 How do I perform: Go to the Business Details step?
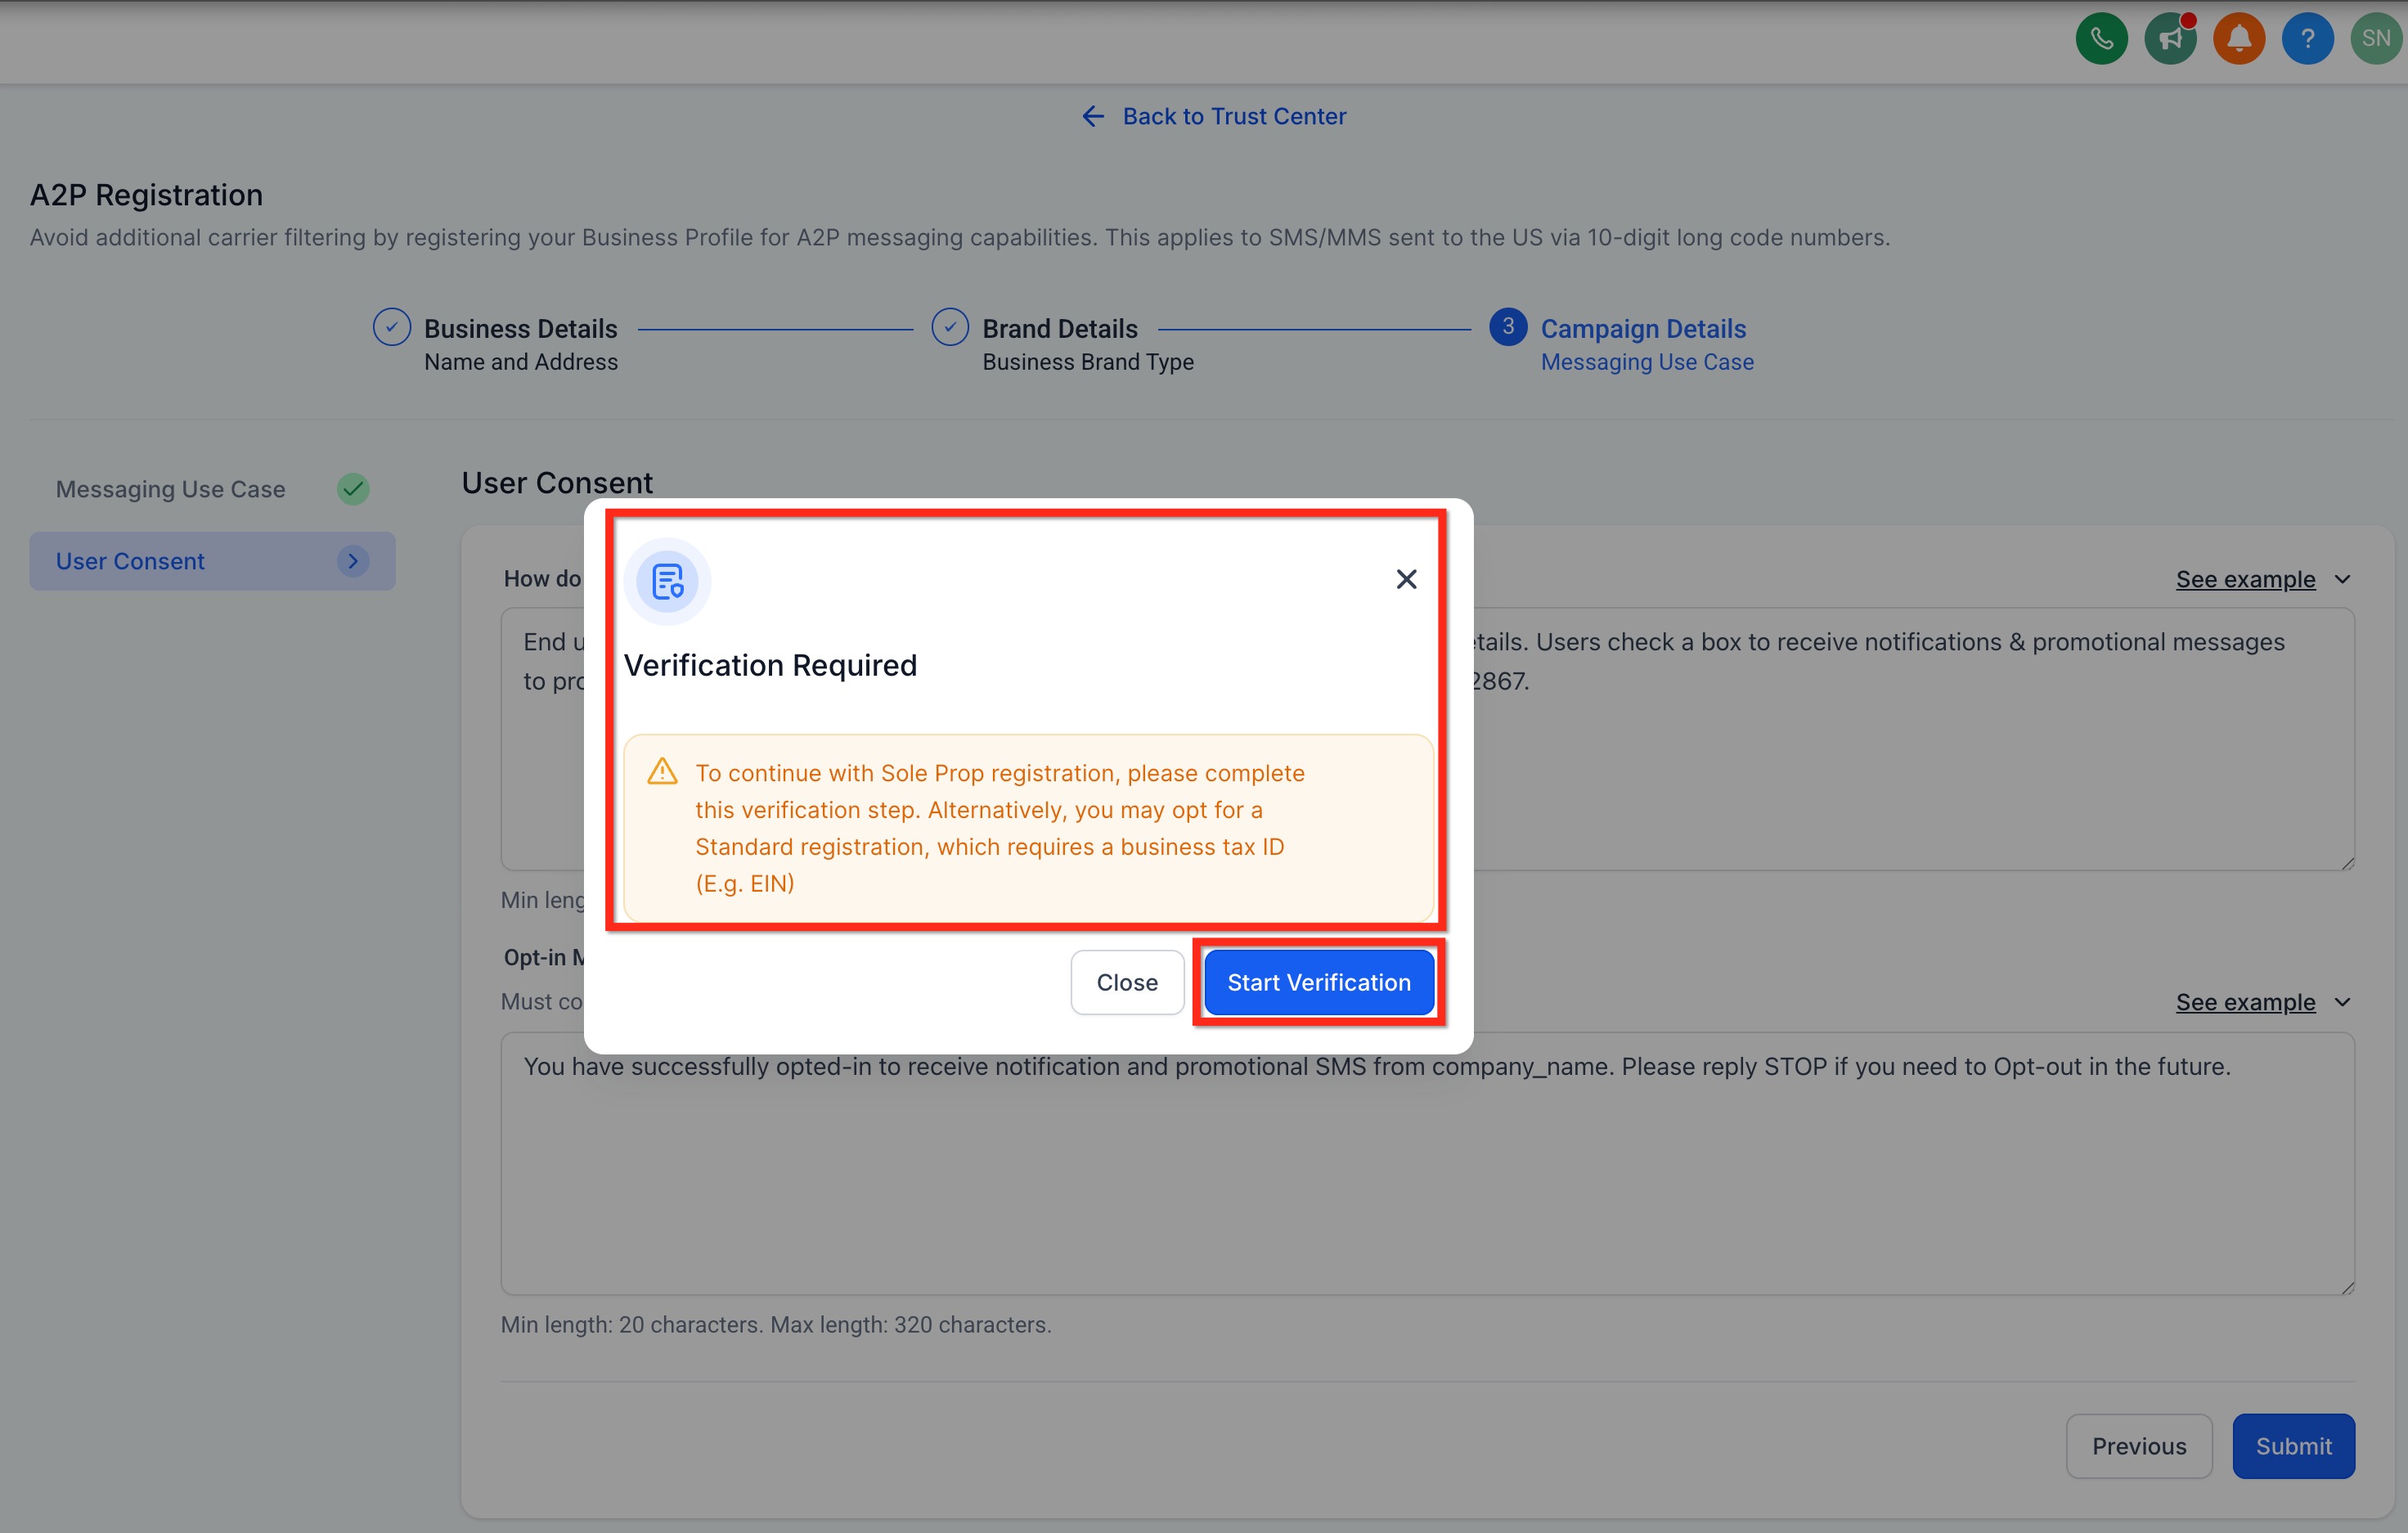[520, 329]
